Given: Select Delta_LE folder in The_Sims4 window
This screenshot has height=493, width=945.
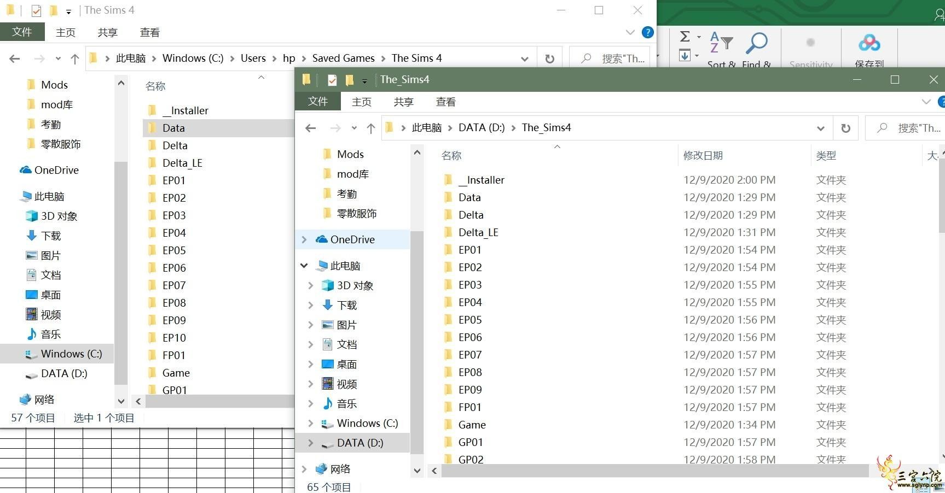Looking at the screenshot, I should (x=478, y=232).
